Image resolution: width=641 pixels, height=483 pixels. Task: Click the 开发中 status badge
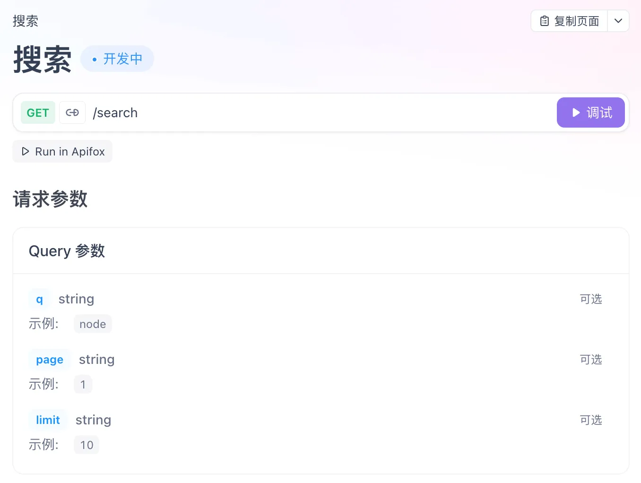117,59
